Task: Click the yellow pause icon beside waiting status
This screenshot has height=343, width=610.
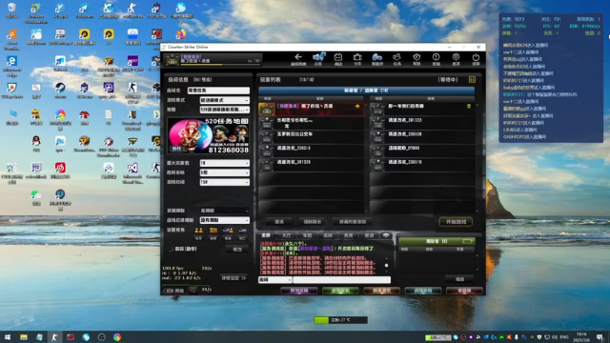Action: 472,80
